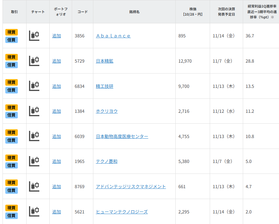Open the アドバンテッジリスクマネジメント stock page
279x224 pixels.
(x=131, y=186)
